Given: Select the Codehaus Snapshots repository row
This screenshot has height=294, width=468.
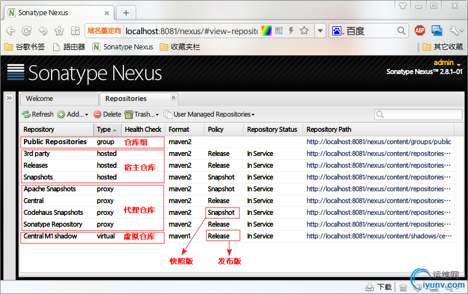Looking at the screenshot, I should [x=237, y=213].
